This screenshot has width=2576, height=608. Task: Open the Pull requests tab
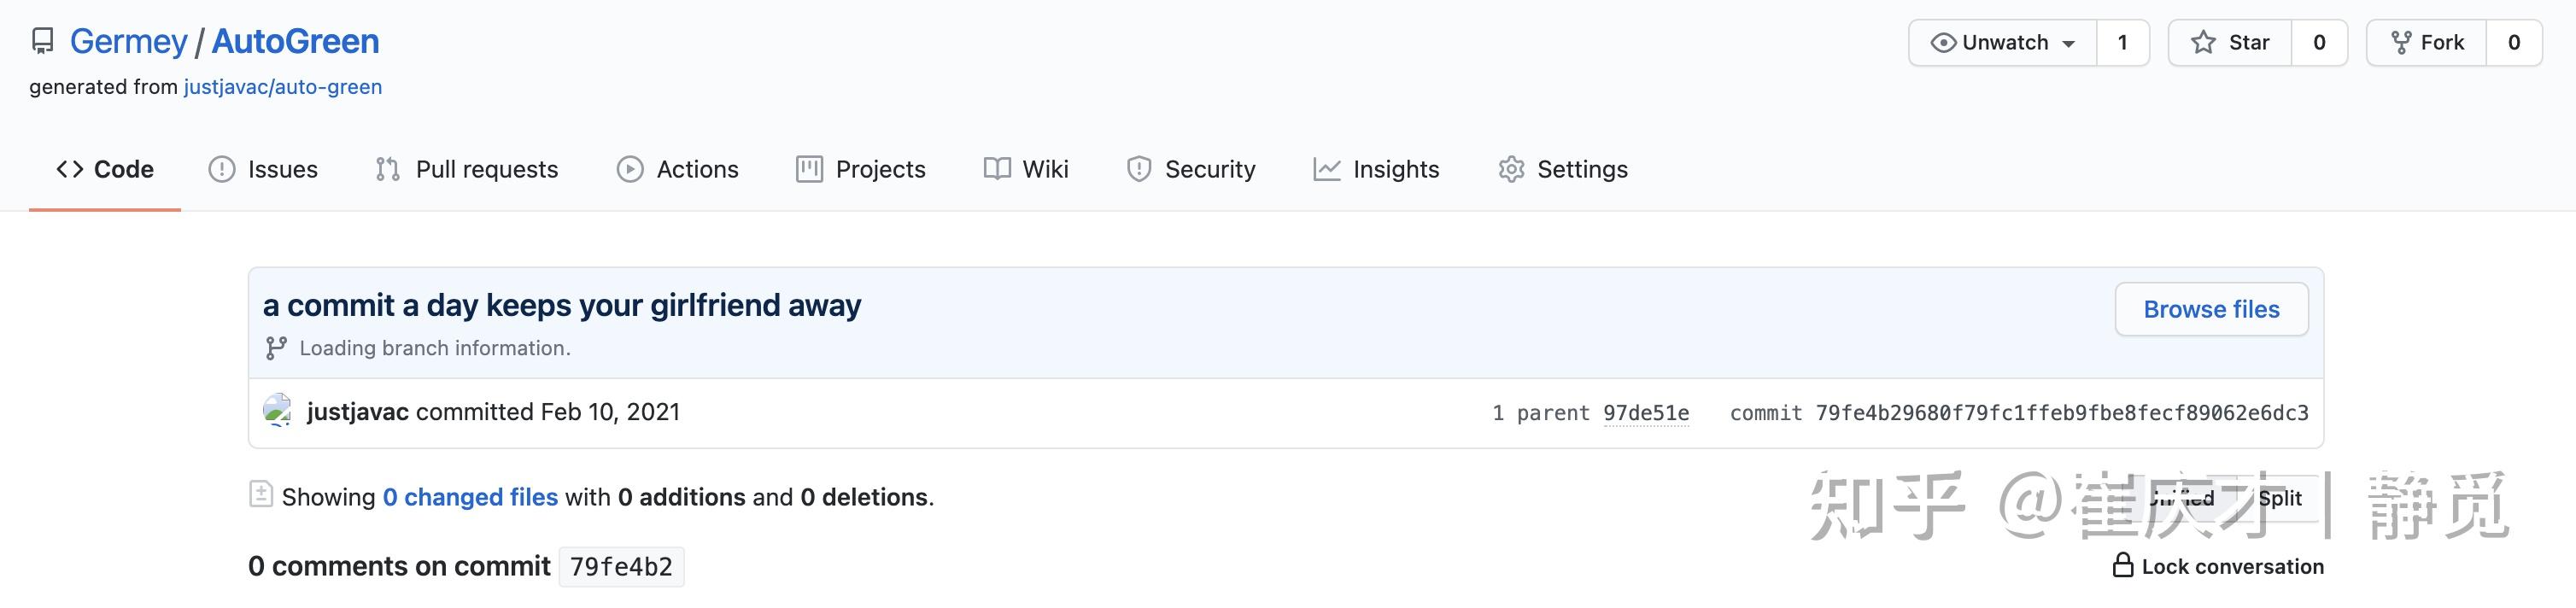pos(487,169)
